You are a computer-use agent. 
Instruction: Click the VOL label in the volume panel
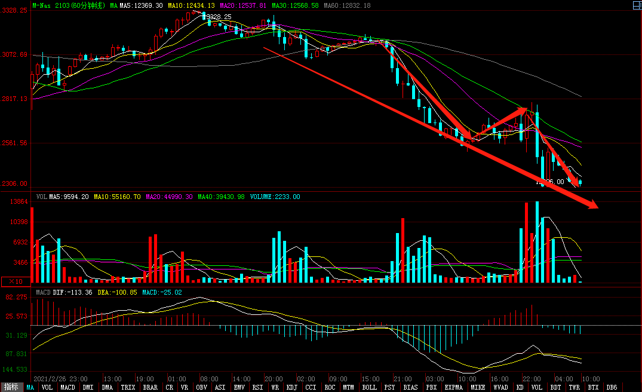point(42,197)
